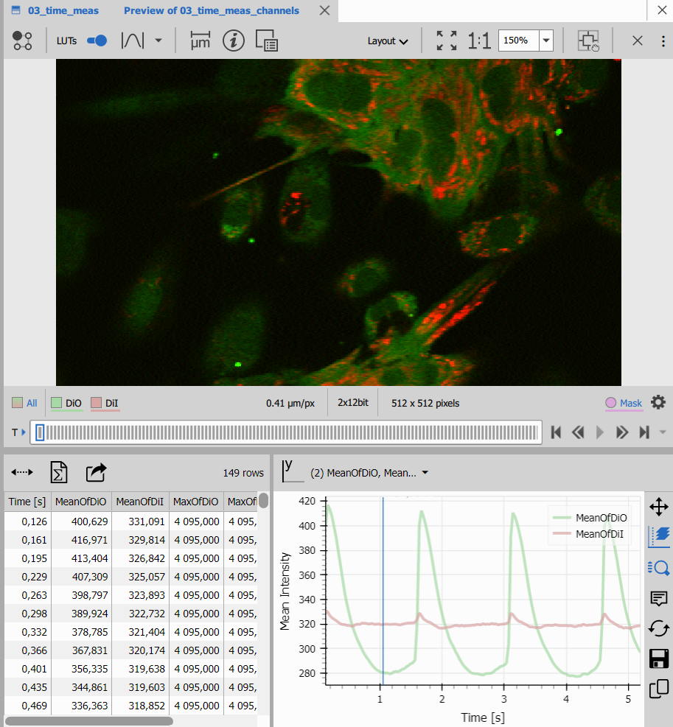Select the graph pan move tool
Screen dimensions: 673x727
coord(659,507)
